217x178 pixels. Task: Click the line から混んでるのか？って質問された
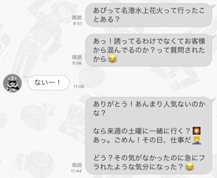(149, 50)
